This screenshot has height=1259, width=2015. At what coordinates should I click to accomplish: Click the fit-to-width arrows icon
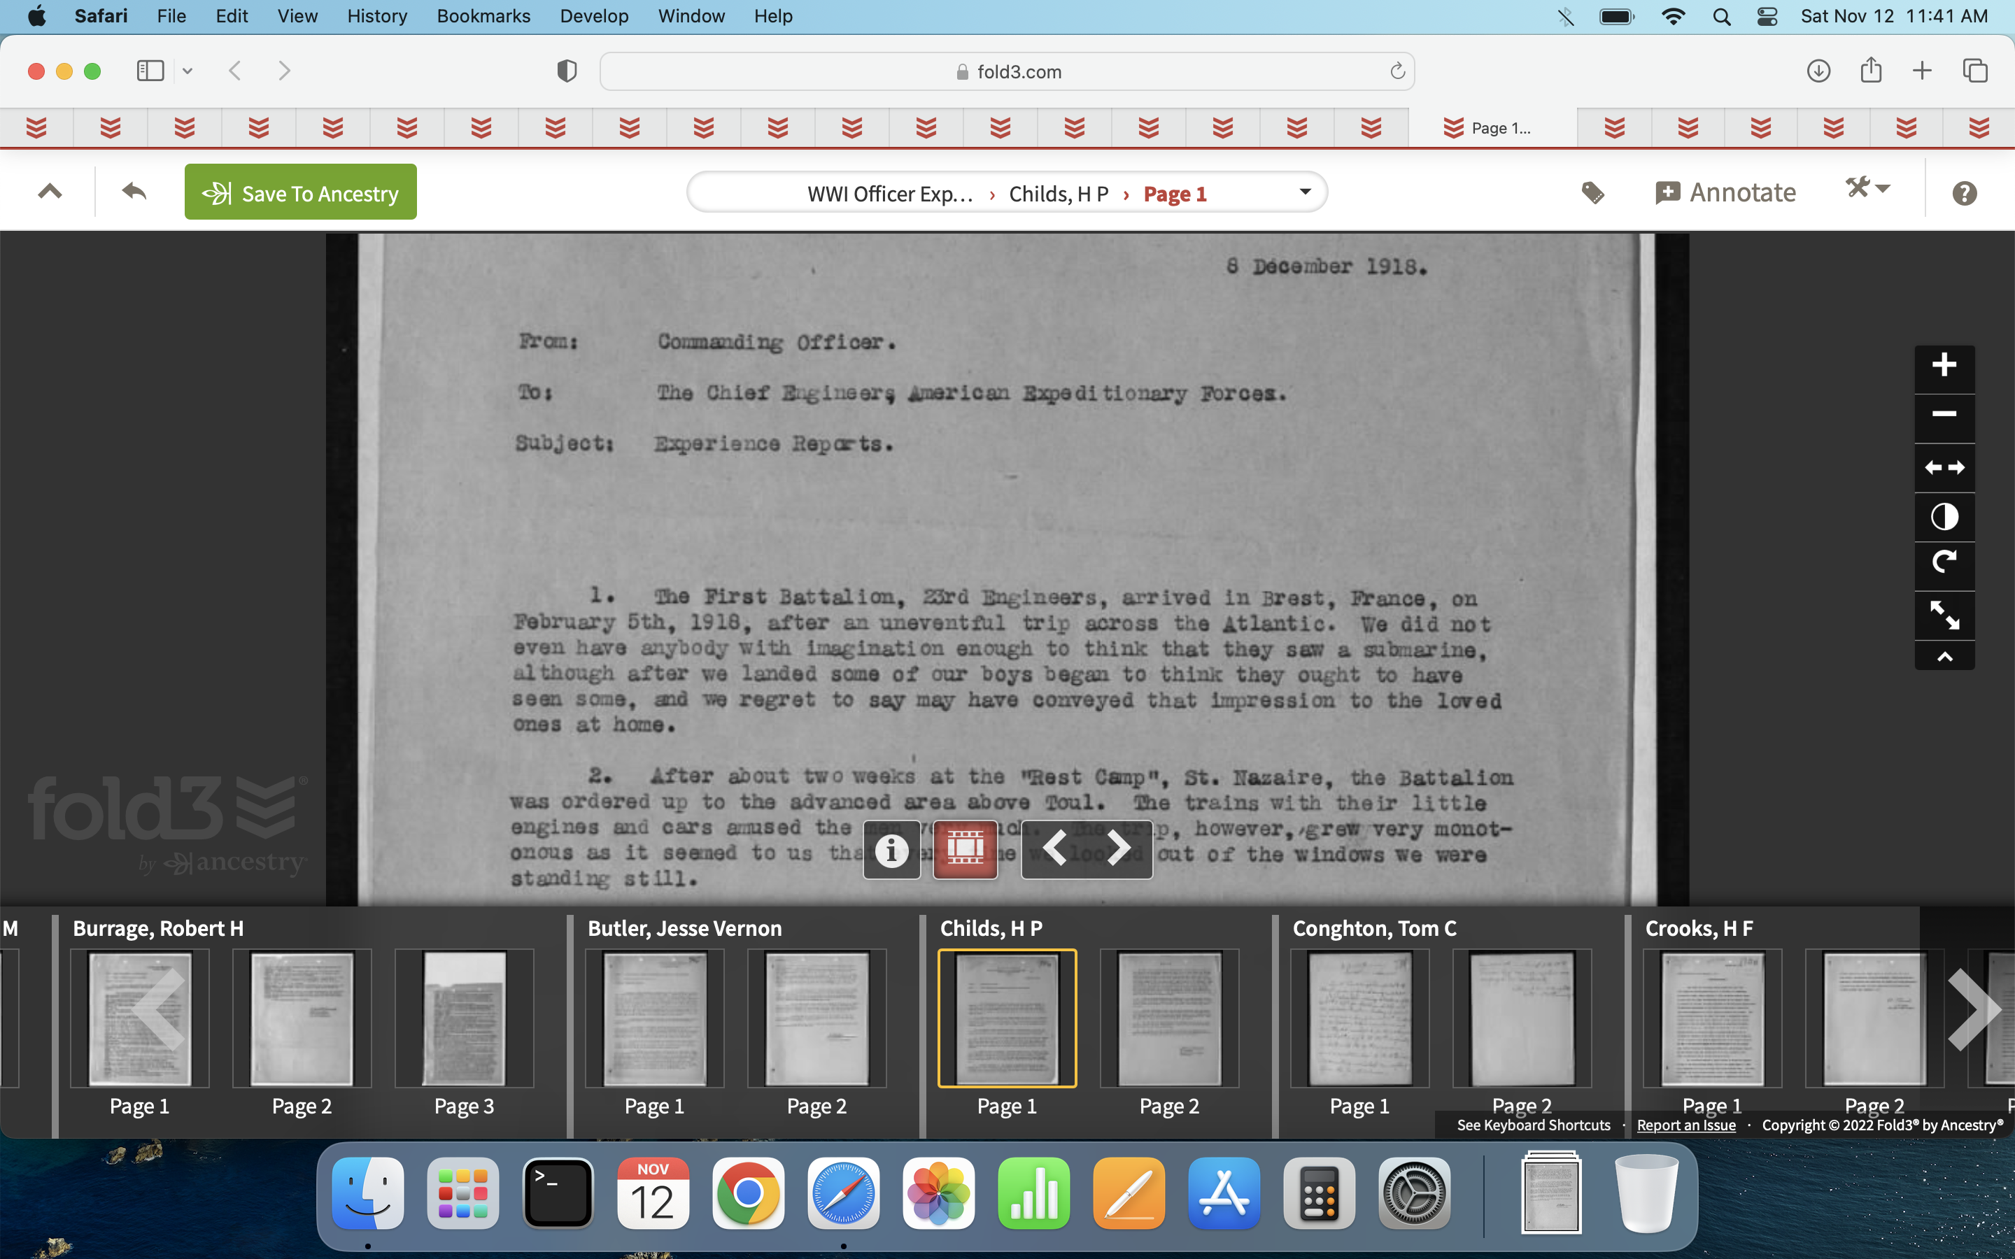[x=1944, y=468]
